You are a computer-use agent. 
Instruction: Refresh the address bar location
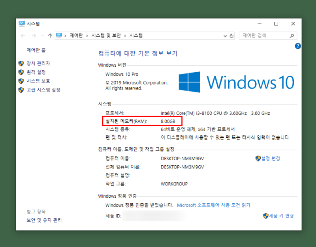pos(231,36)
